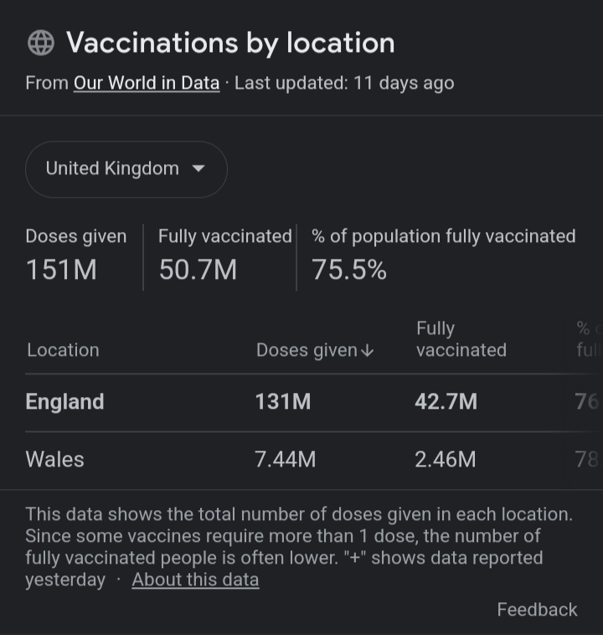This screenshot has width=603, height=635.
Task: Click Wales' 7.44M doses value
Action: pyautogui.click(x=286, y=459)
